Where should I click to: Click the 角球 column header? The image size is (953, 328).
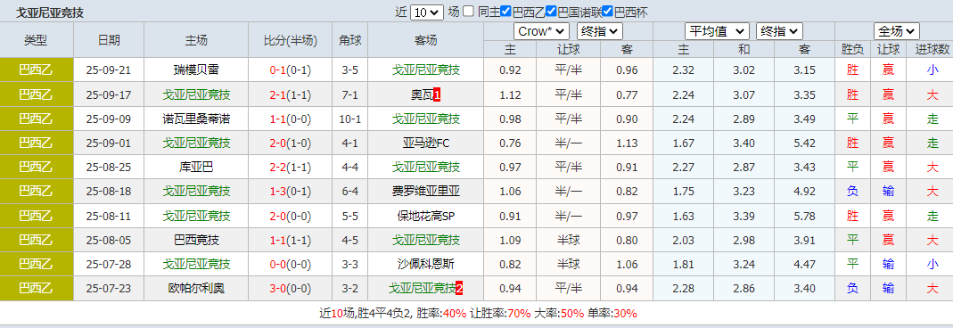[x=350, y=40]
